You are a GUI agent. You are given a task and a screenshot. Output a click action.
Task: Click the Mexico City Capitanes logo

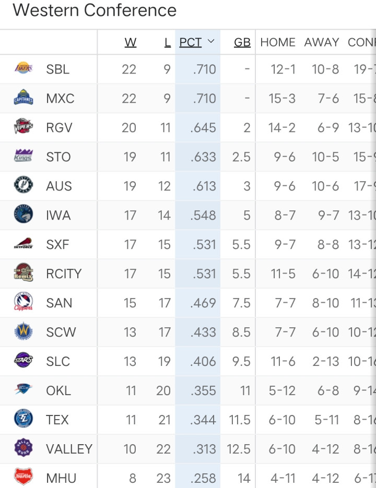point(23,98)
